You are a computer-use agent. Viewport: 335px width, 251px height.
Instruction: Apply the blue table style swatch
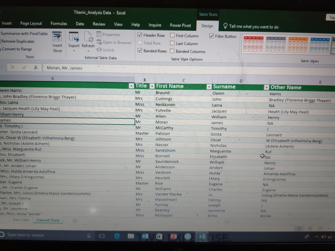click(320, 46)
